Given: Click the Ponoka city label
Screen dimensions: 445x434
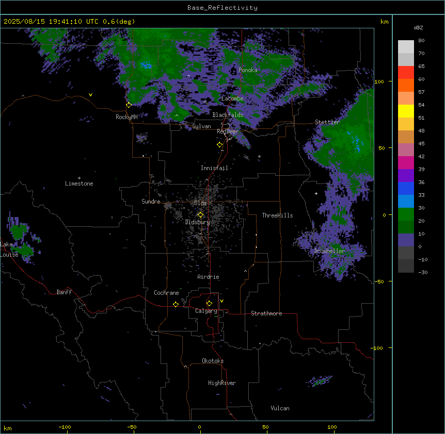Looking at the screenshot, I should tap(248, 70).
